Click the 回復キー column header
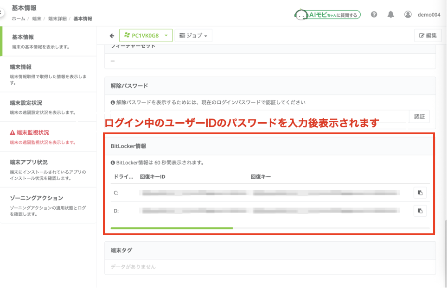This screenshot has width=447, height=288. point(261,177)
